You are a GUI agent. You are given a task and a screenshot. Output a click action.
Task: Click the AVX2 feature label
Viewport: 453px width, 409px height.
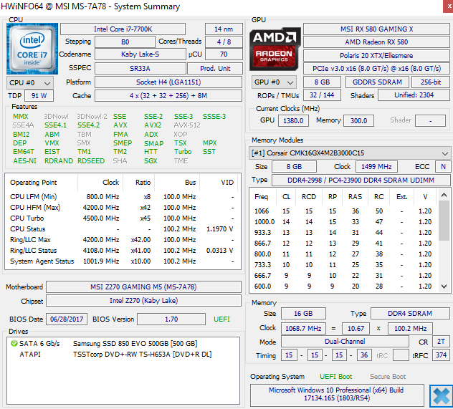(153, 125)
